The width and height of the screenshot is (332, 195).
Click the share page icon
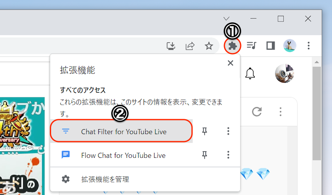click(190, 46)
